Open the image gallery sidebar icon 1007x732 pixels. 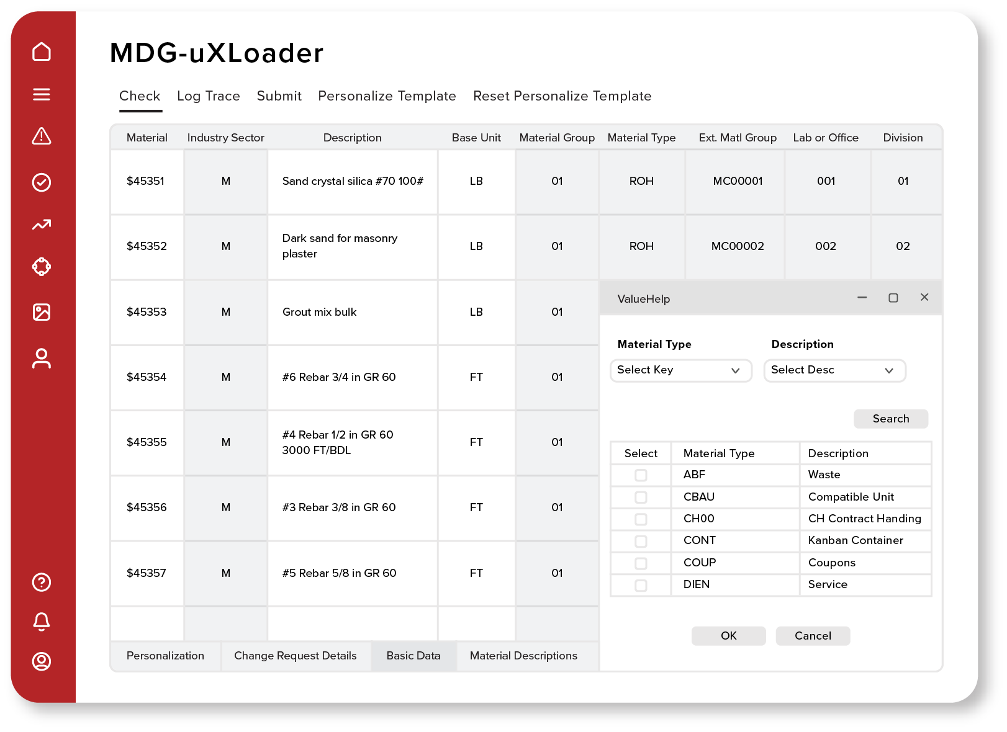(x=42, y=312)
